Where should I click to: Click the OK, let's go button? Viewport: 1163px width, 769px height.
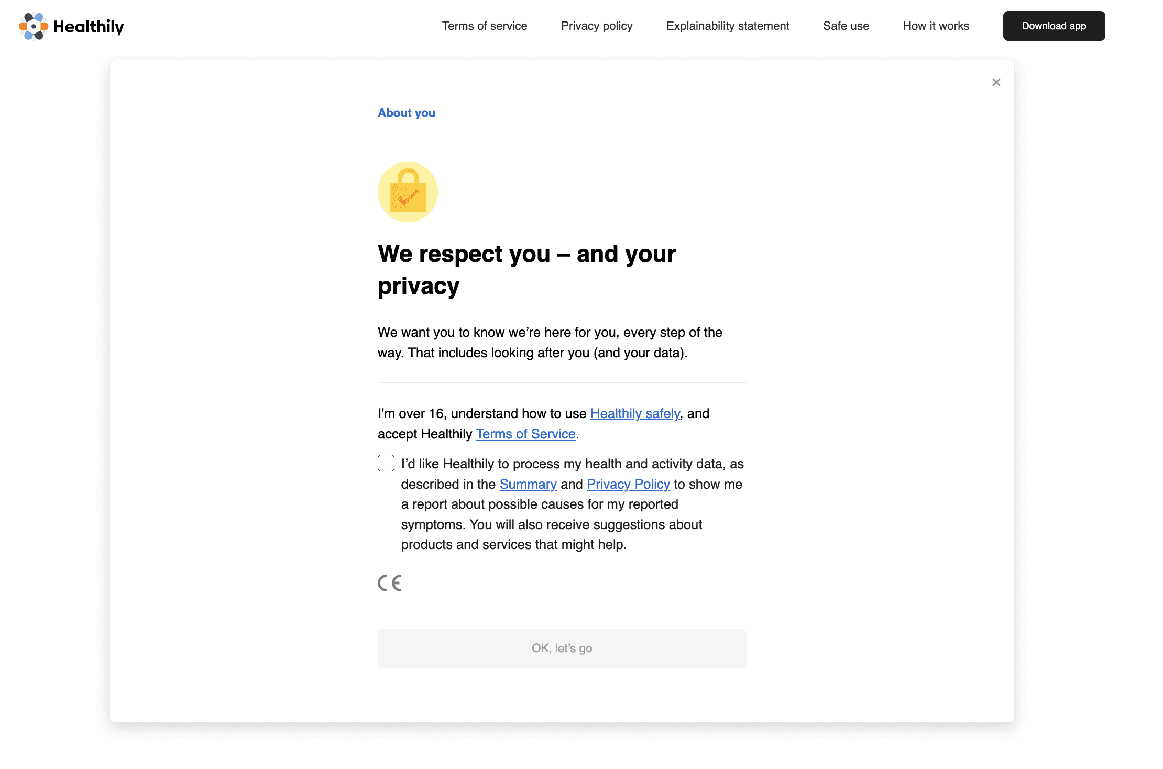[562, 649]
